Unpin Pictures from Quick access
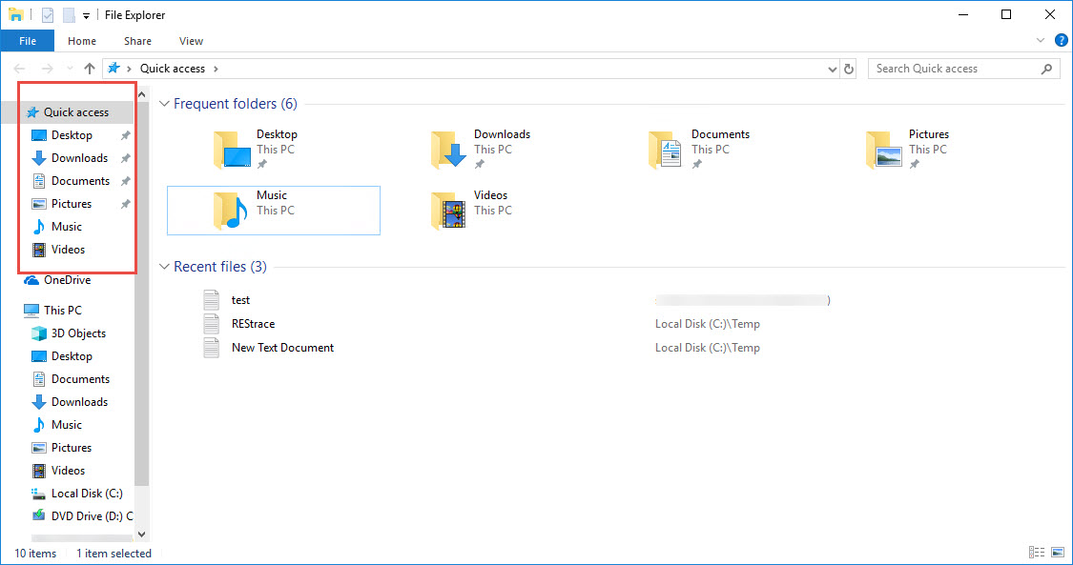The image size is (1073, 565). [127, 203]
